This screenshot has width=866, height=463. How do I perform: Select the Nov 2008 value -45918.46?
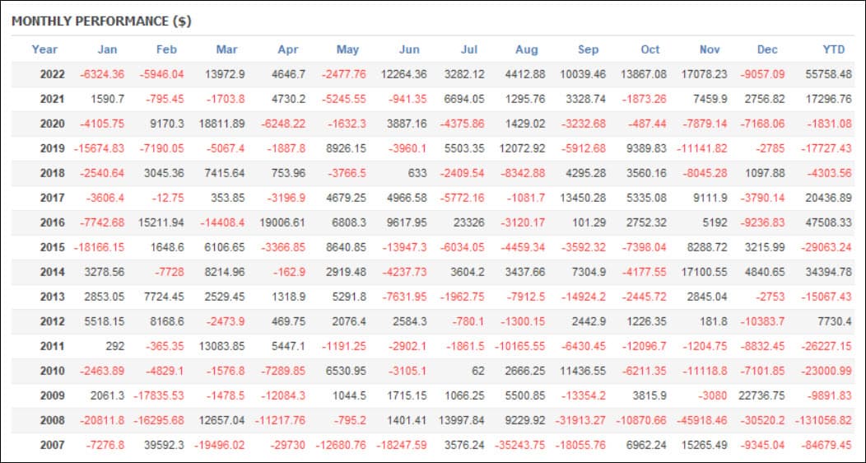[x=701, y=420]
